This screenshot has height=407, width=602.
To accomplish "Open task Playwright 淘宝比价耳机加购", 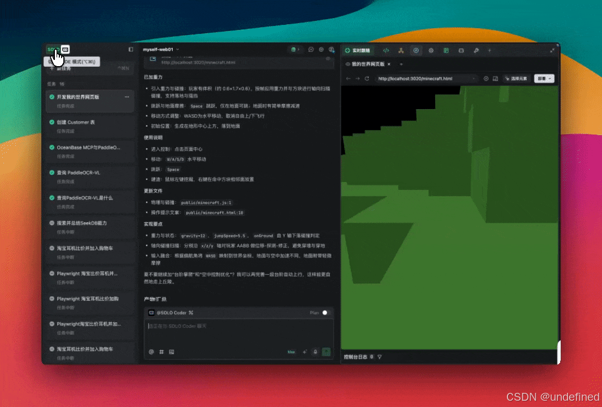I will 90,302.
